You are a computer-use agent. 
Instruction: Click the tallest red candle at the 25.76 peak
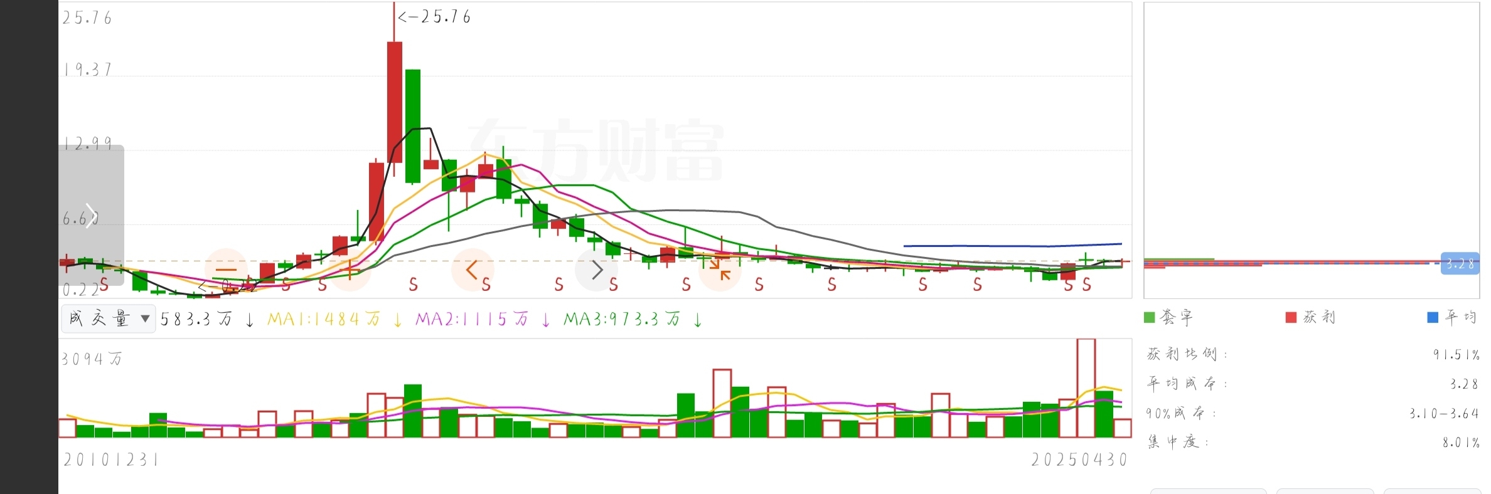click(395, 102)
